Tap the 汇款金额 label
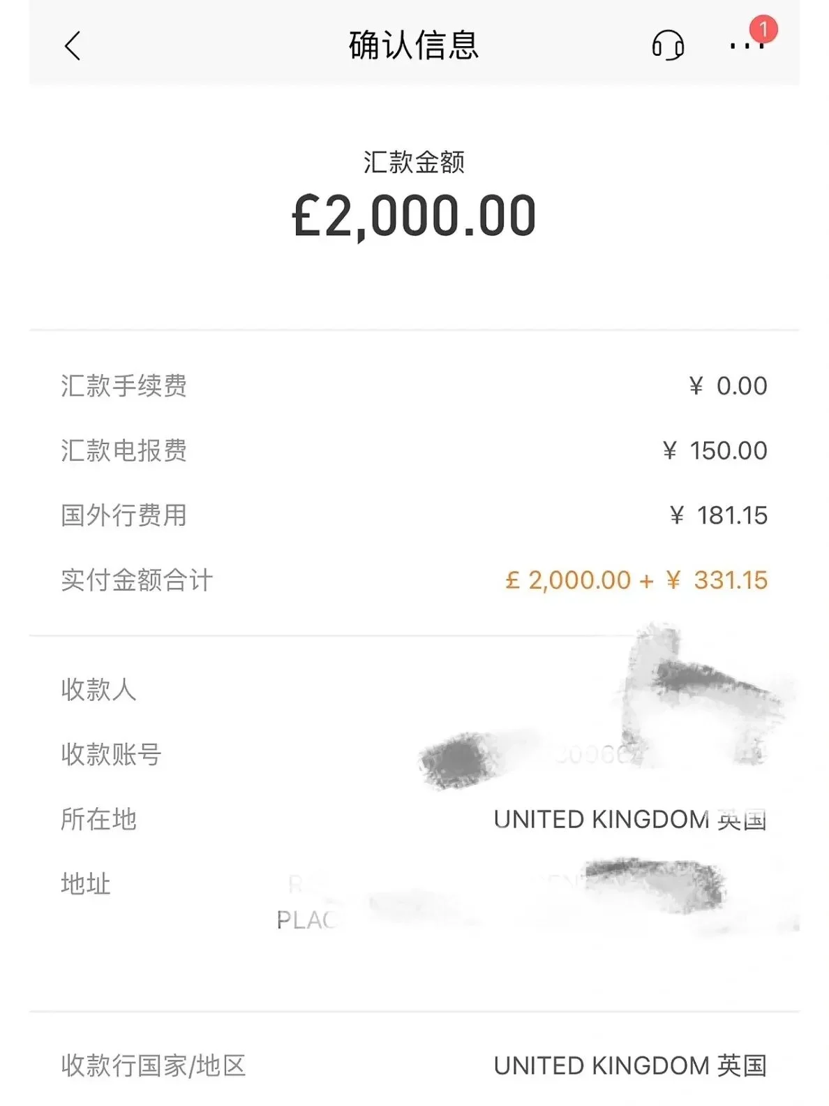Screen dimensions: 829x1106 (414, 162)
